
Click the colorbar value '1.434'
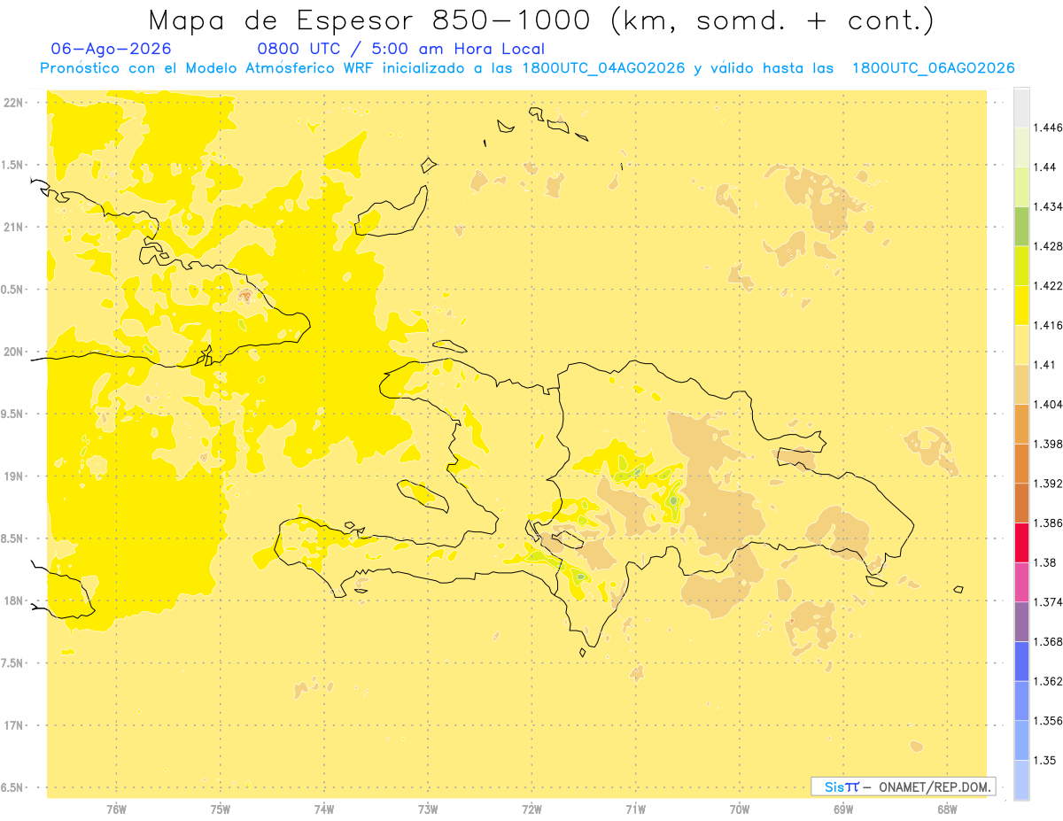click(x=1050, y=207)
